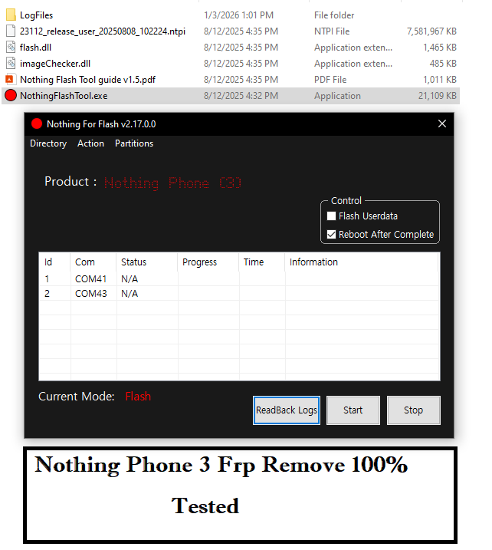Click the 7,581,967 KB size value
492x550 pixels.
coord(431,31)
